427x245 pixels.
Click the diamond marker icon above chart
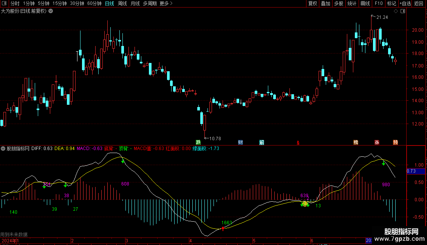click(x=396, y=11)
